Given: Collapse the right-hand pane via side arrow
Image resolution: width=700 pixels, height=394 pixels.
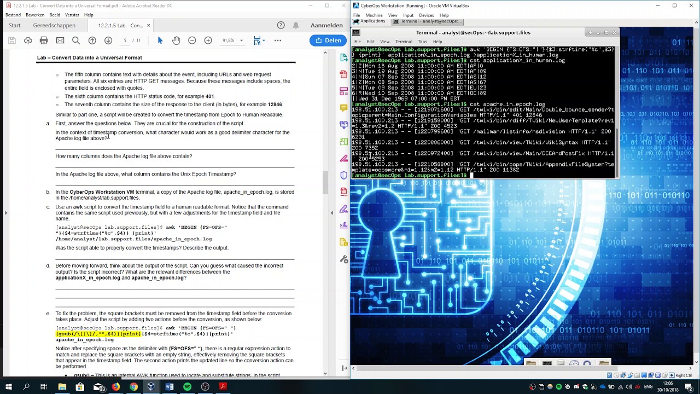Looking at the screenshot, I should click(x=332, y=213).
